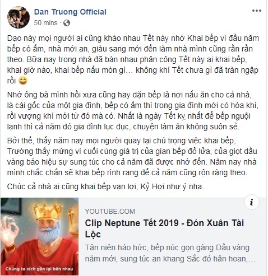Viewport: 268px width, 276px height.
Task: Click the public globe privacy icon
Action: pos(67,23)
